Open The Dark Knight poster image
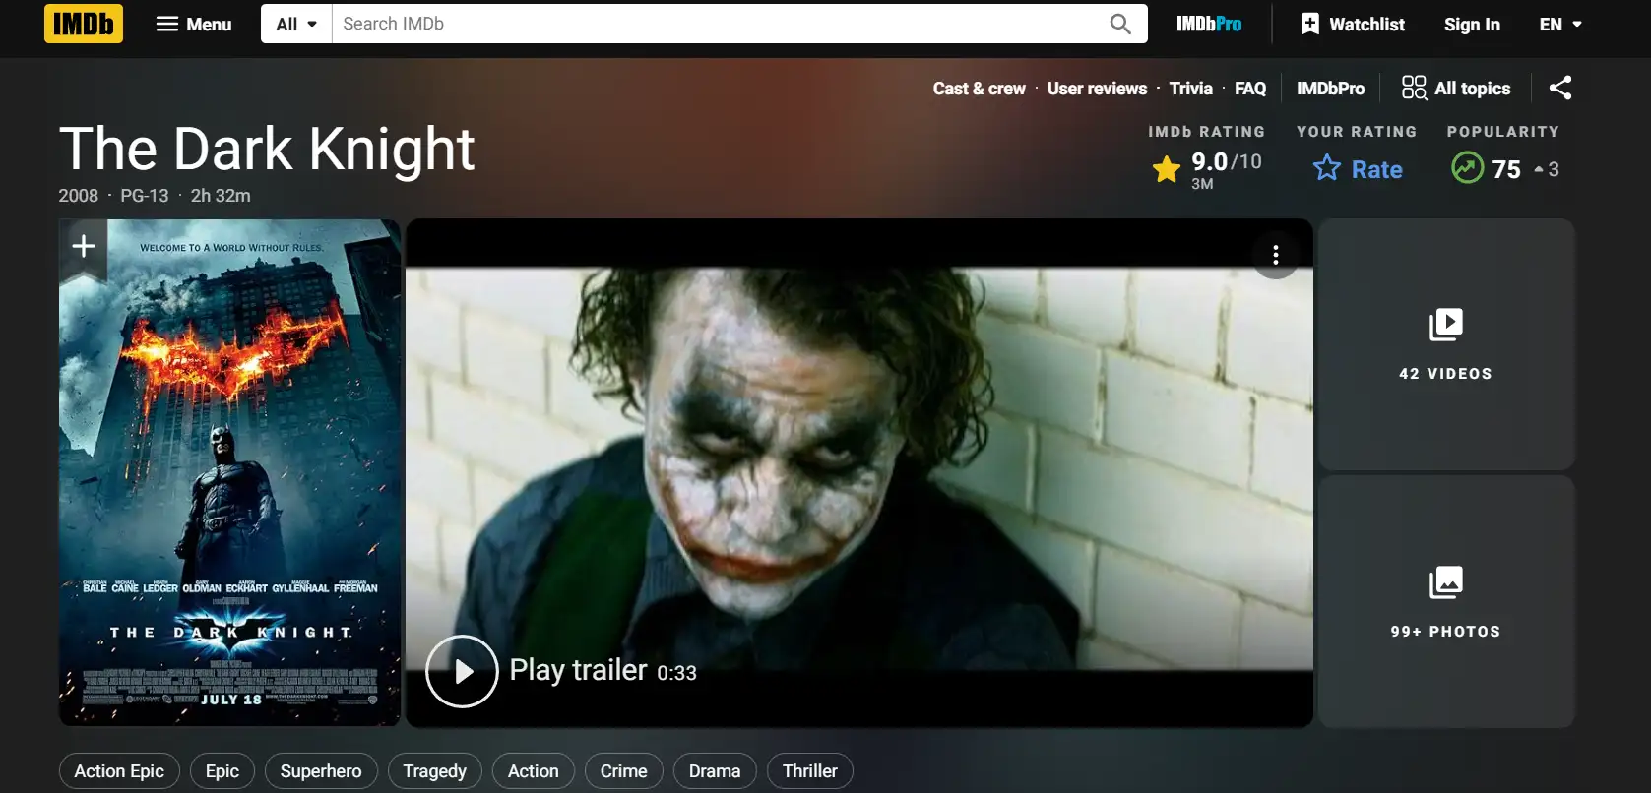The height and width of the screenshot is (793, 1651). [229, 472]
